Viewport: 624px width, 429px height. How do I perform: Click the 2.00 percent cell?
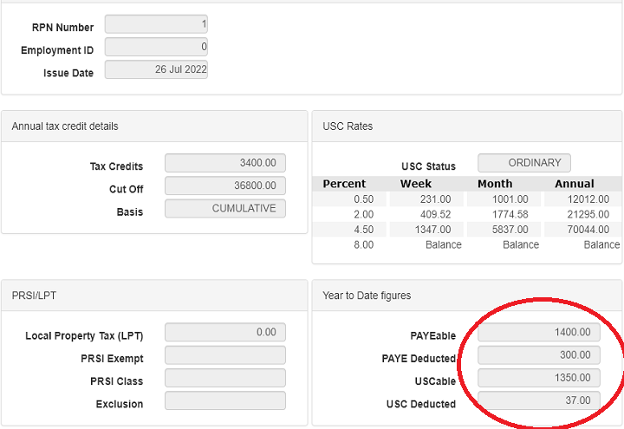[x=364, y=215]
